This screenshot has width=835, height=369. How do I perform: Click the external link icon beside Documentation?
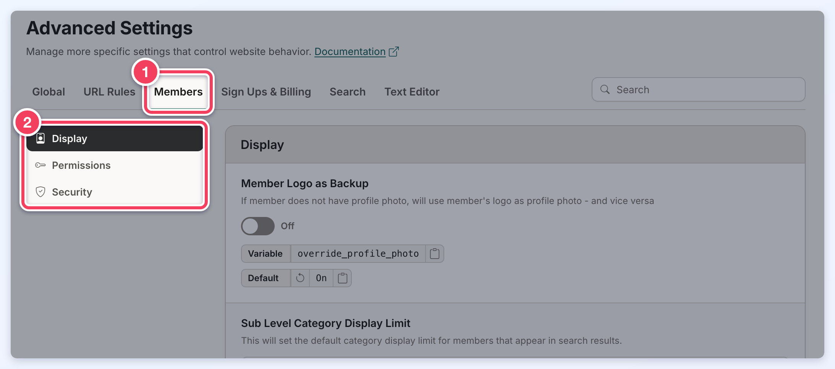tap(394, 52)
